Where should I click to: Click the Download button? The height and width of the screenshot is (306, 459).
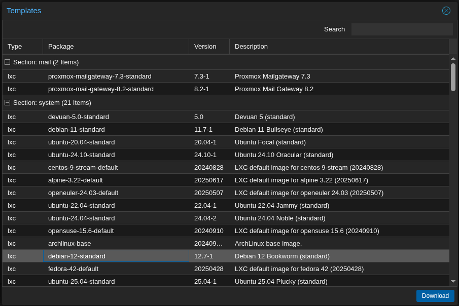[435, 296]
